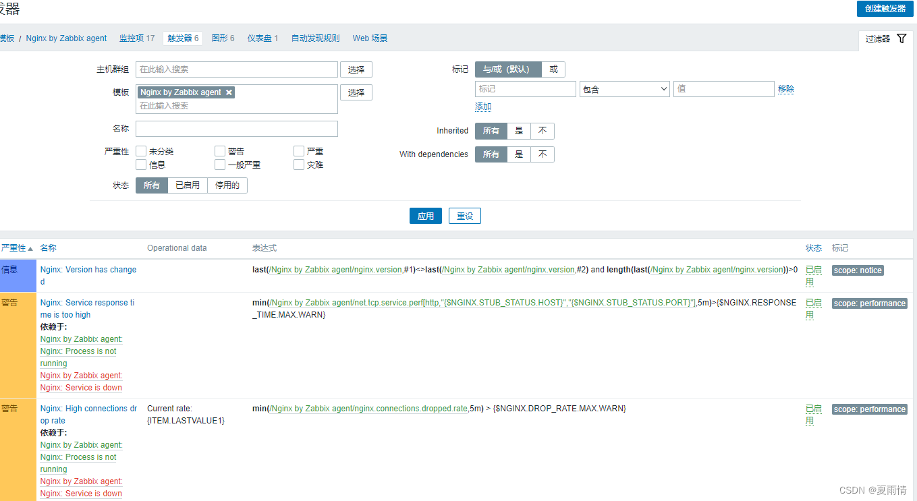Open the 包含 tag operator dropdown

click(x=625, y=89)
